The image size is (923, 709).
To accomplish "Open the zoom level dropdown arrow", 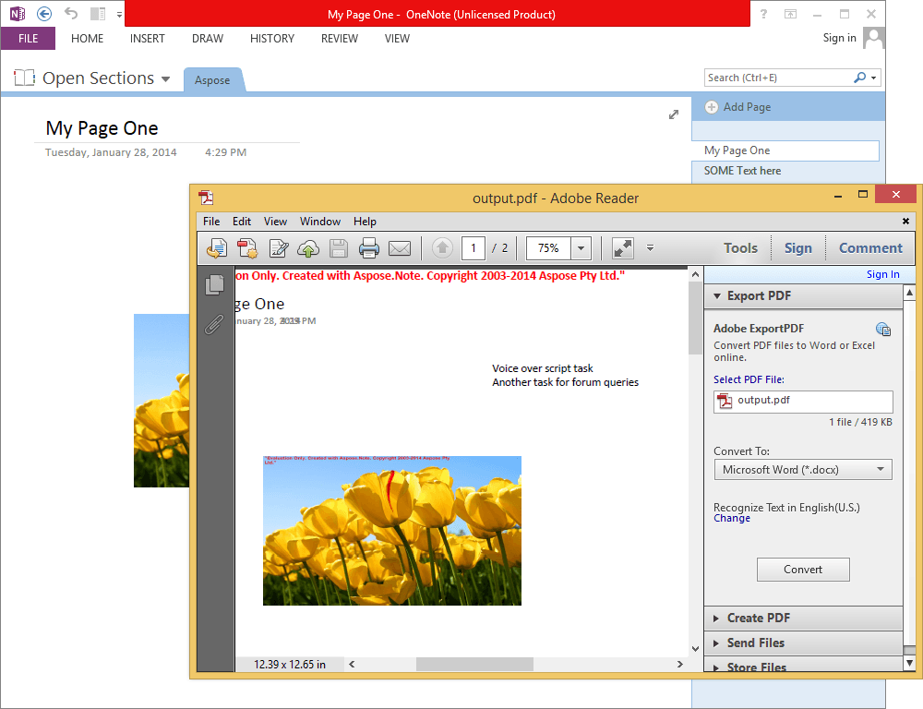I will (581, 248).
